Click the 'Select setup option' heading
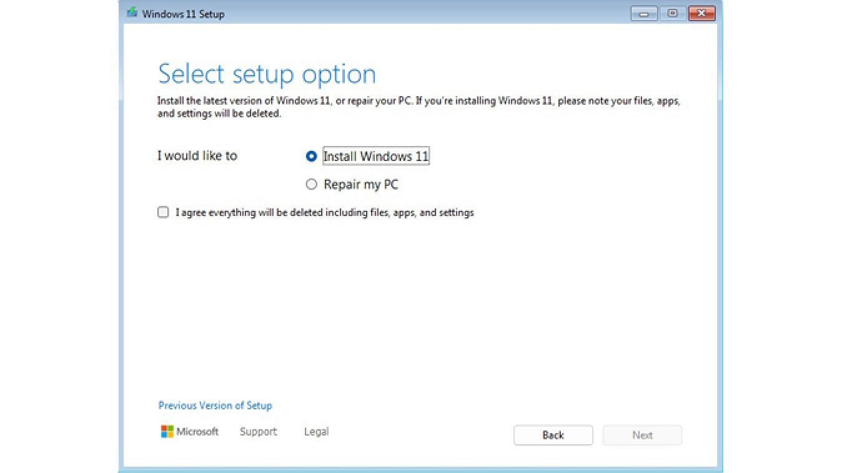The width and height of the screenshot is (842, 473). (x=267, y=74)
